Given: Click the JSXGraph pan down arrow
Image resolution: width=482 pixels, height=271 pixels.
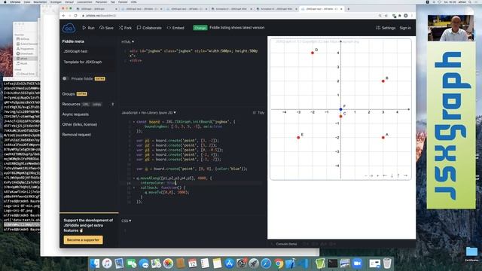Looking at the screenshot, I should coord(392,175).
